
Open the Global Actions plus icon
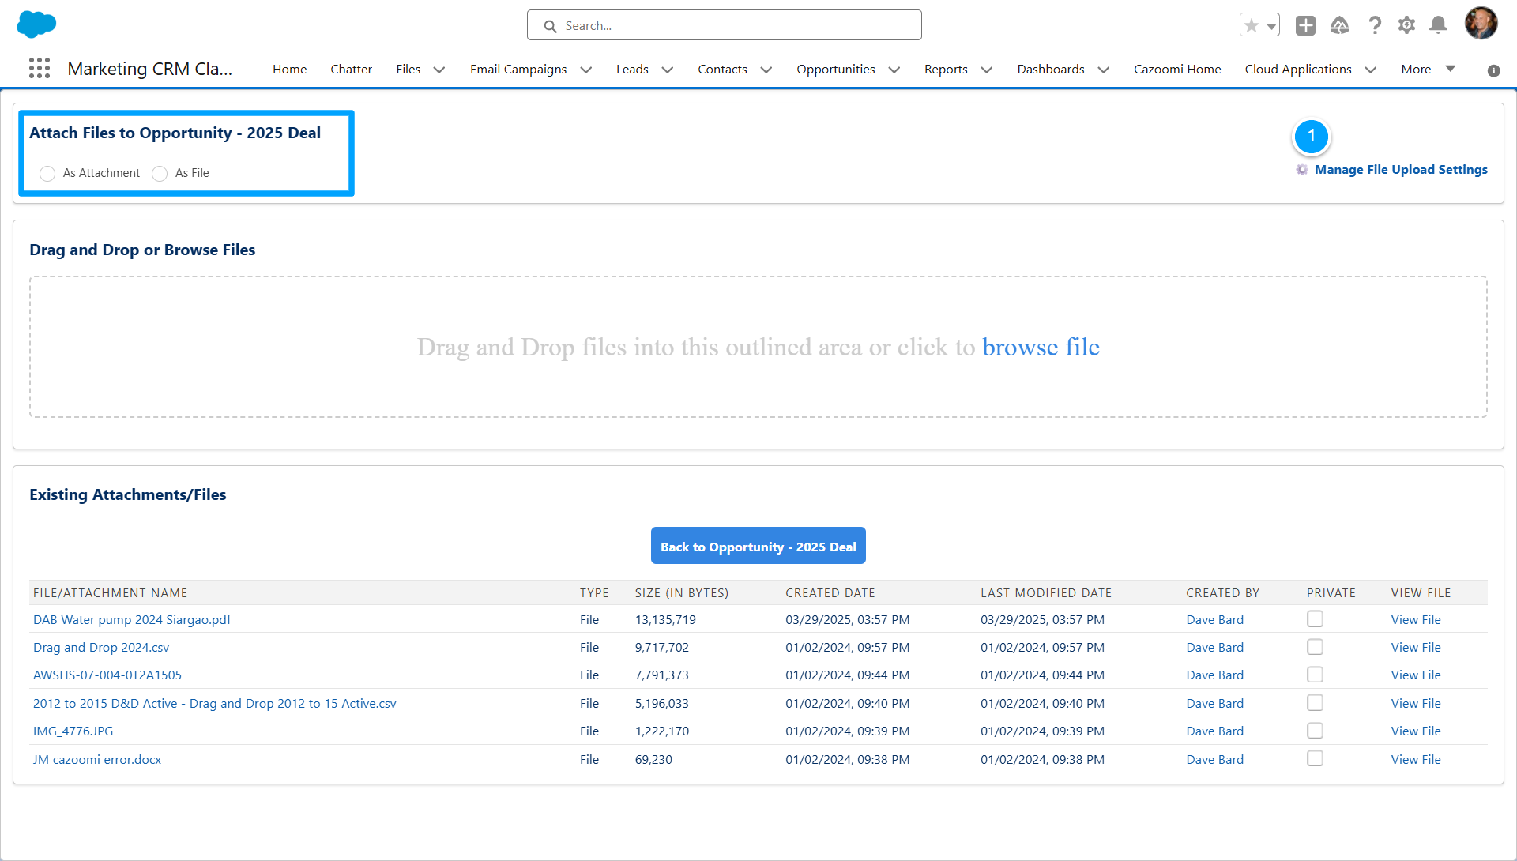pyautogui.click(x=1305, y=26)
